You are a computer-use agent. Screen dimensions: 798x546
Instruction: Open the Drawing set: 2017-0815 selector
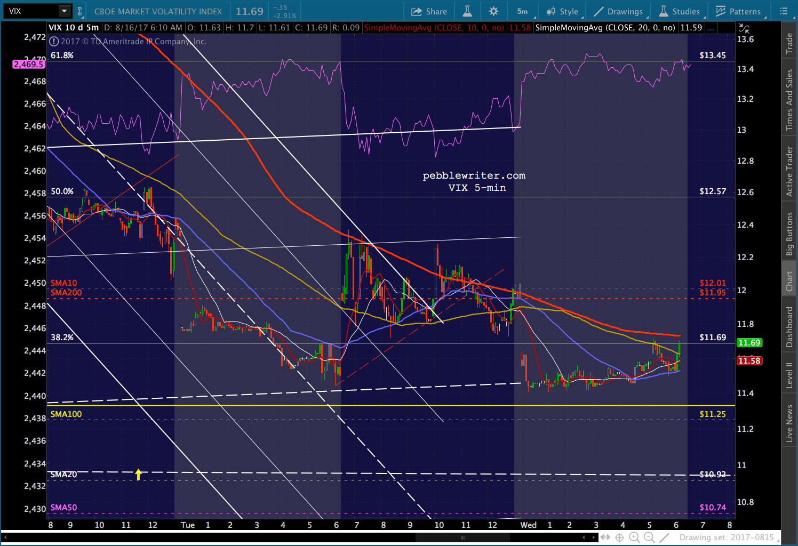point(727,537)
